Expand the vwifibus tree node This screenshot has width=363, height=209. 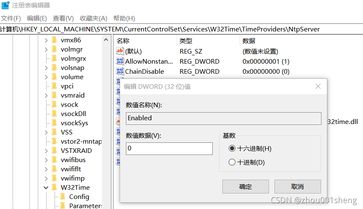[x=46, y=160]
